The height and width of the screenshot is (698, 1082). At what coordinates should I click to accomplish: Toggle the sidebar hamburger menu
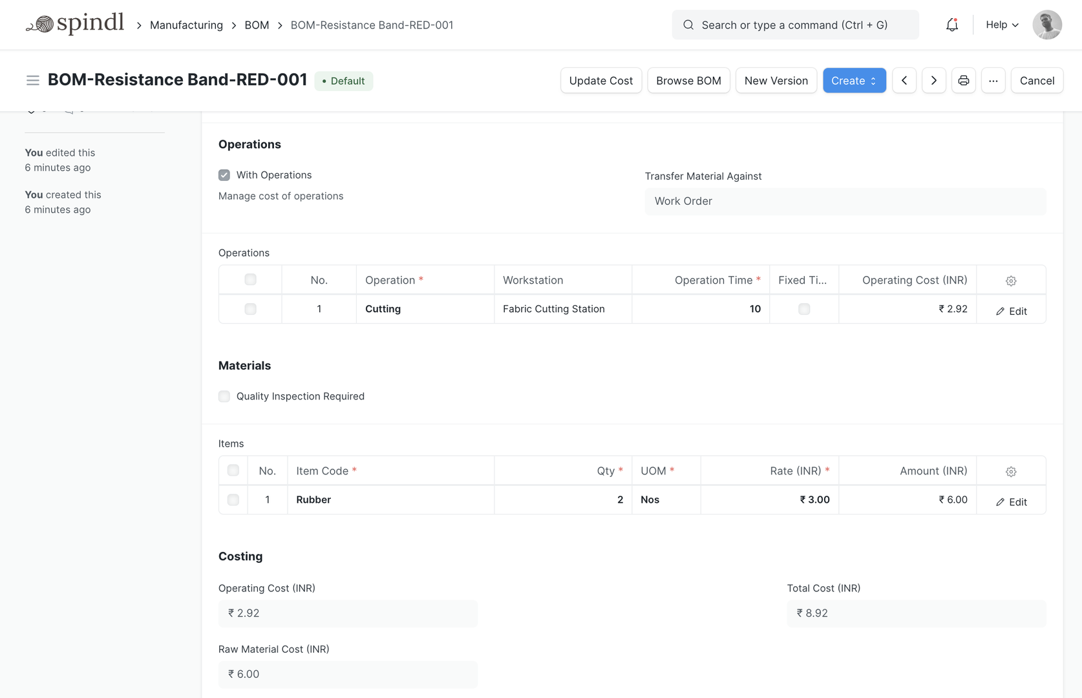[x=32, y=80]
